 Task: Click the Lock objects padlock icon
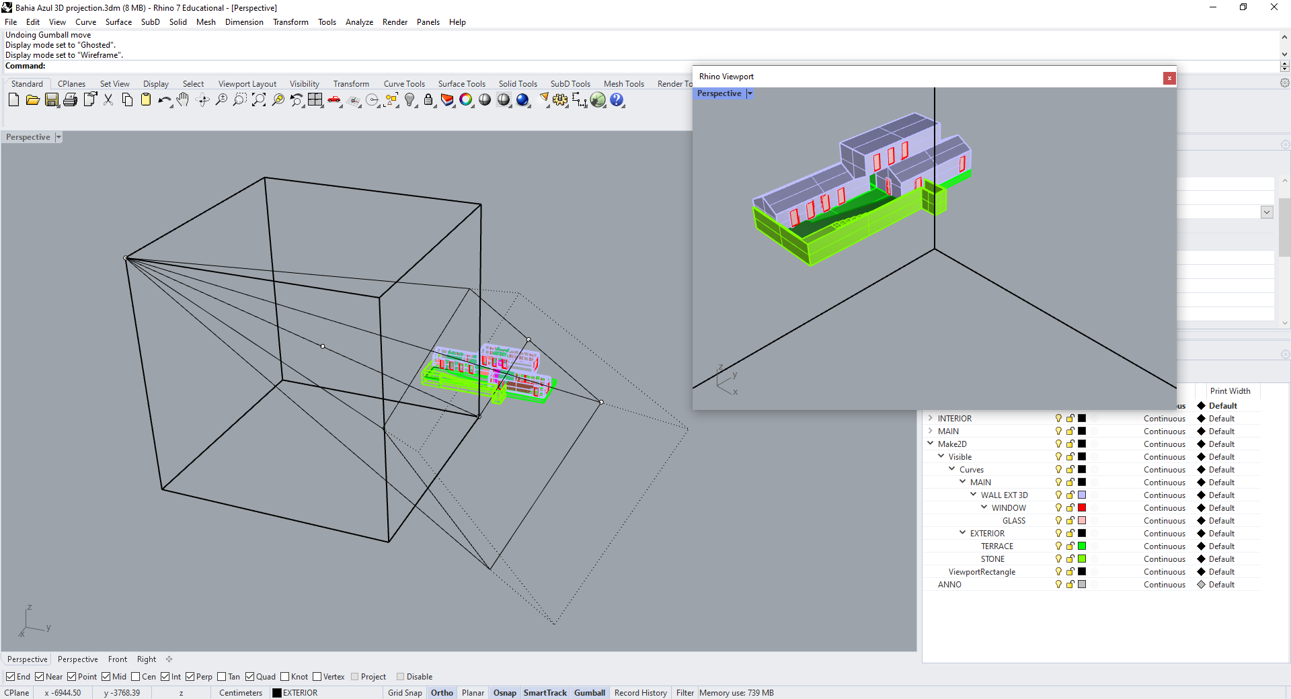pos(428,100)
